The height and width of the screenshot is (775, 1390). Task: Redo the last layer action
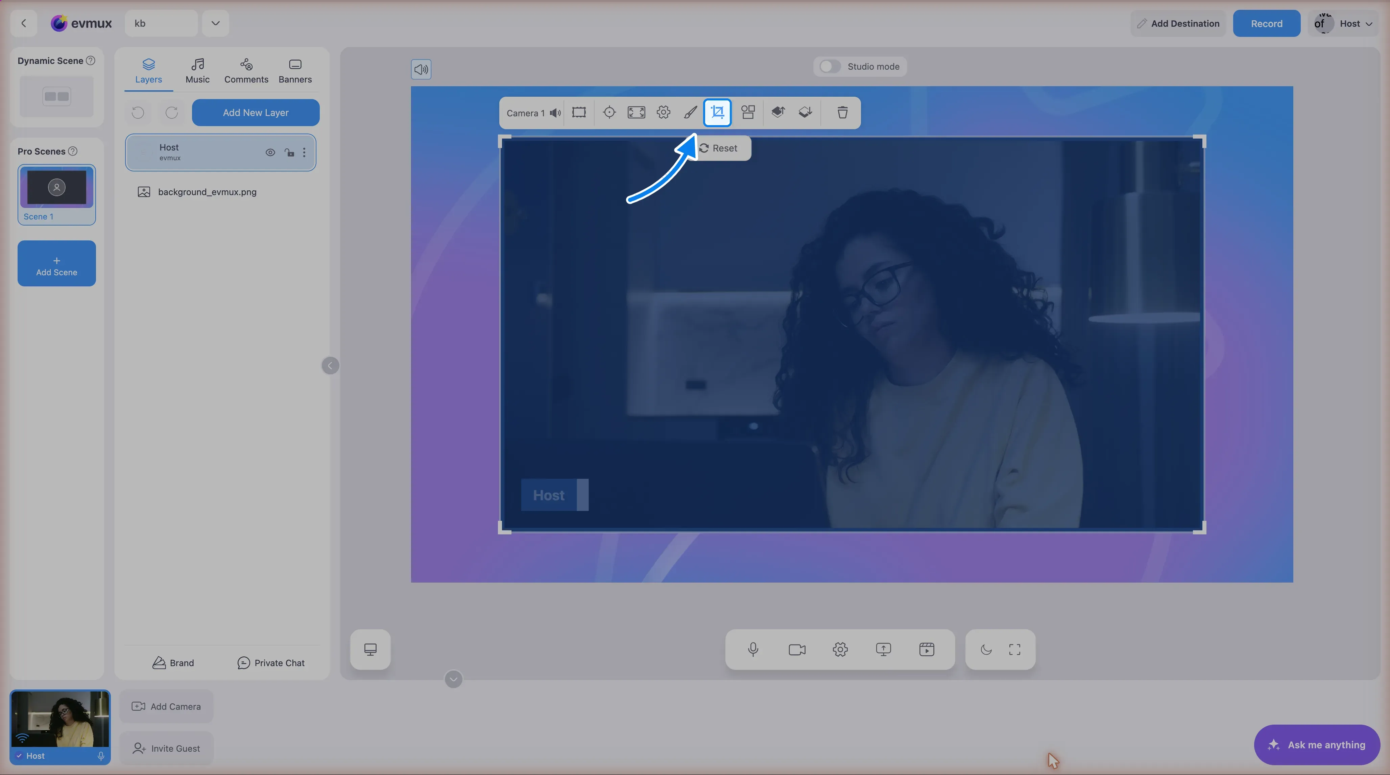coord(172,112)
